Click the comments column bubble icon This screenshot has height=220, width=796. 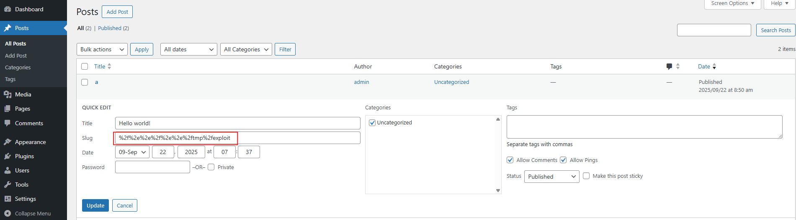[x=669, y=66]
